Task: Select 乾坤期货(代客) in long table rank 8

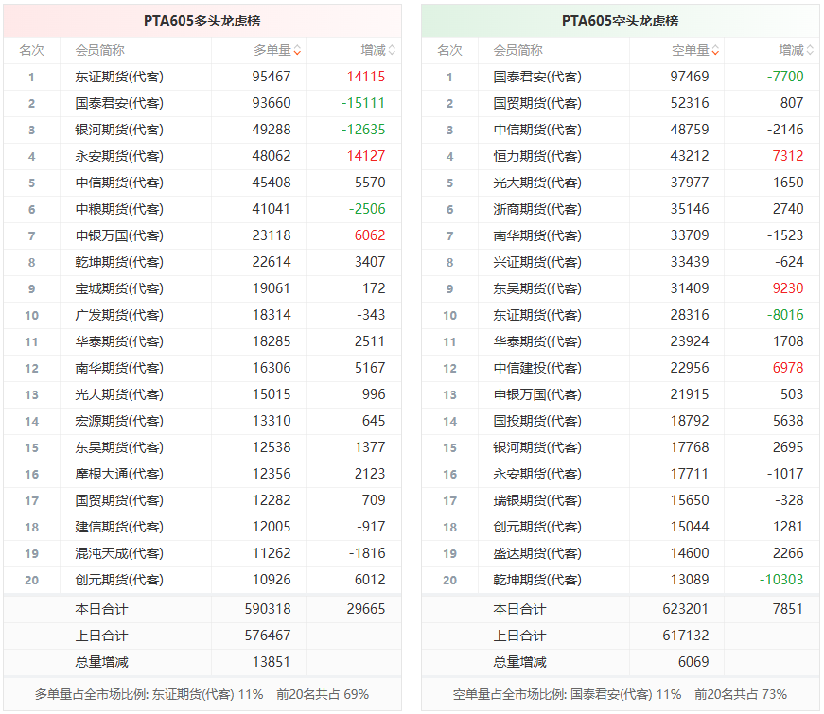Action: (x=119, y=262)
